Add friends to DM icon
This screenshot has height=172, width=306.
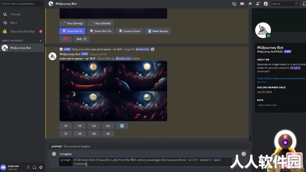click(x=258, y=4)
